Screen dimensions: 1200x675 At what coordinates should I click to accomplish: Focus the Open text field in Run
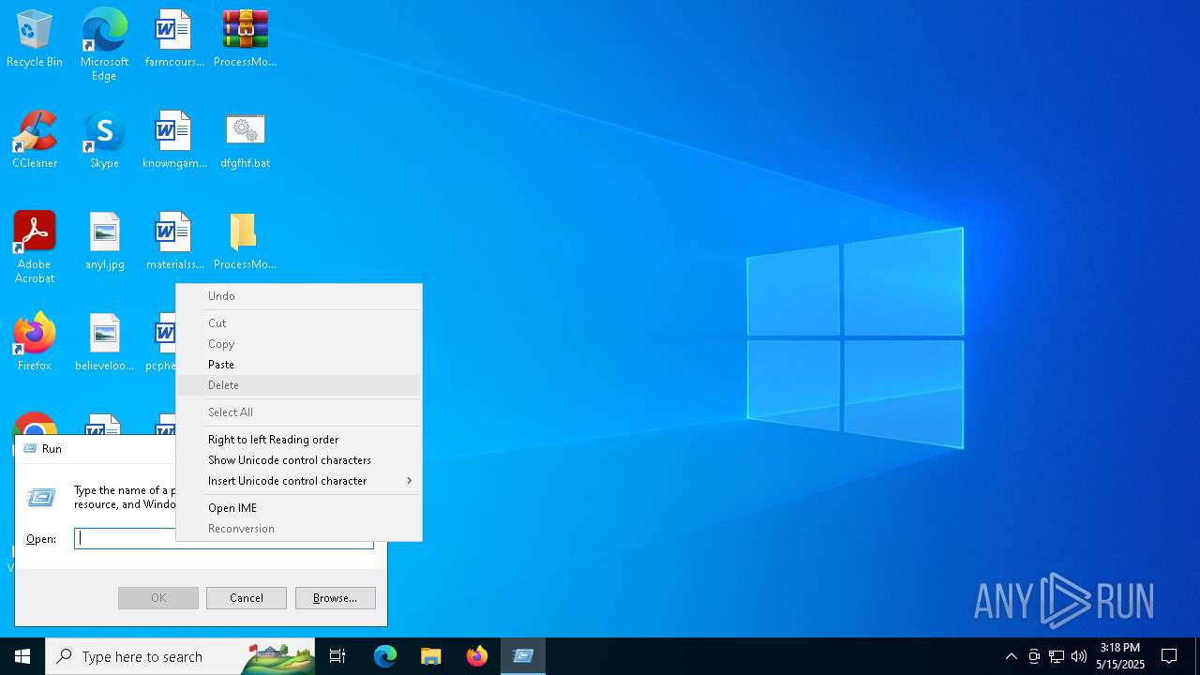click(223, 538)
